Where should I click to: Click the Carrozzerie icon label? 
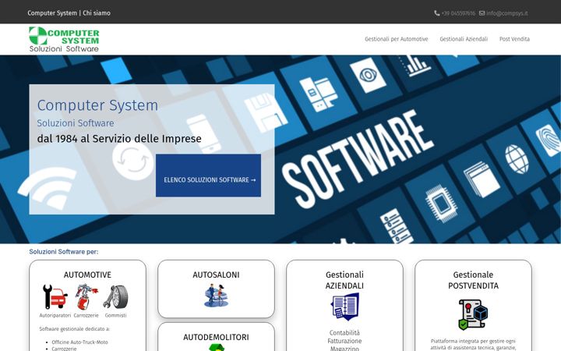86,316
